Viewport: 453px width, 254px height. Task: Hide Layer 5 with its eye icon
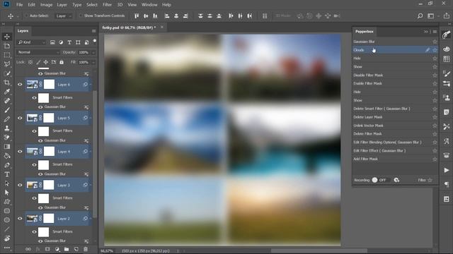click(x=20, y=118)
